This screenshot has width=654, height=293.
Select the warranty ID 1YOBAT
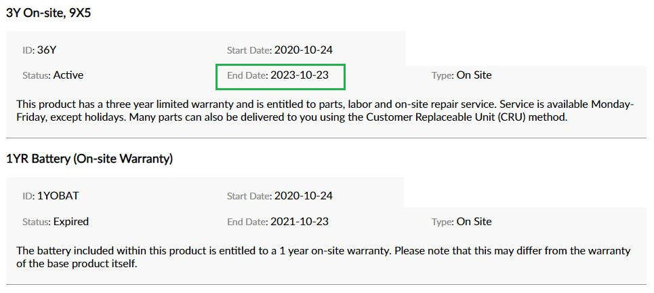coord(58,196)
